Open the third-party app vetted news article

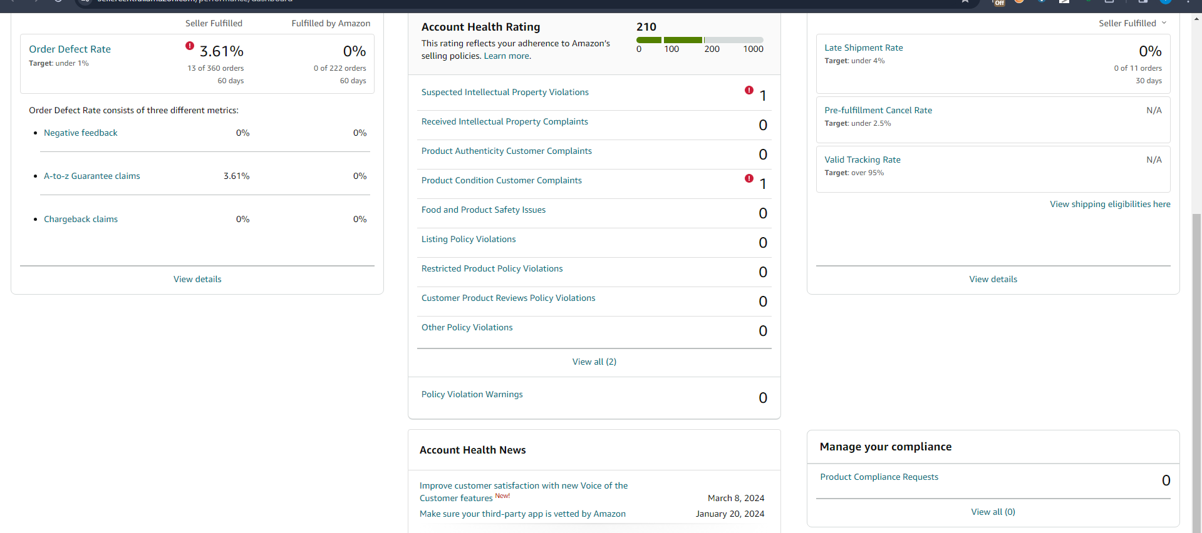point(522,514)
